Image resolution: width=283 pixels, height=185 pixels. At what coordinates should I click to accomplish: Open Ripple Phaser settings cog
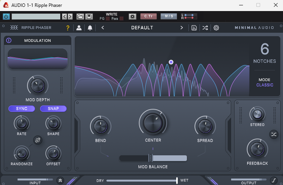pos(216,28)
